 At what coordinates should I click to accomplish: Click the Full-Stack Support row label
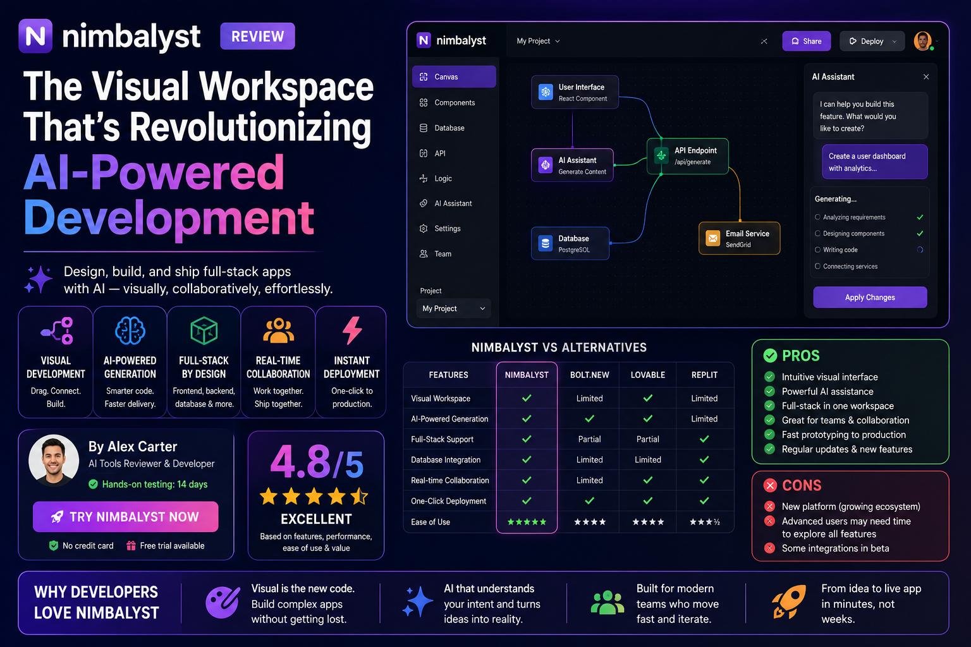point(443,439)
